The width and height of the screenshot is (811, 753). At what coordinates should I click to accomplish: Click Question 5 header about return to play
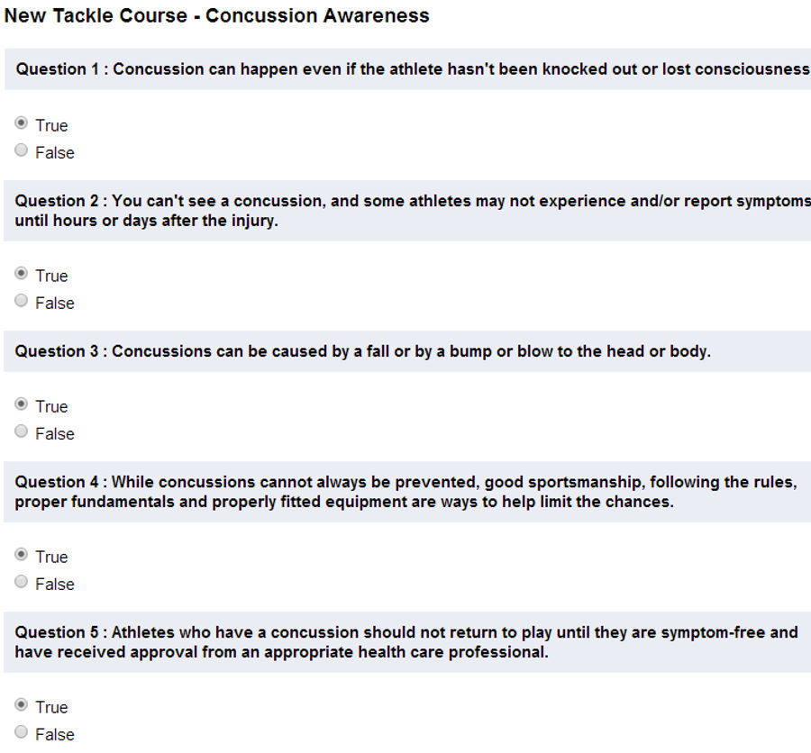tap(407, 642)
